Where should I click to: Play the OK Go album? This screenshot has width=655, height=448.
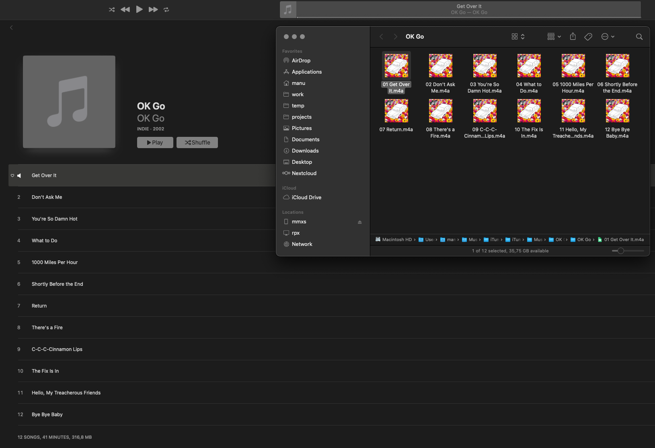click(x=155, y=142)
